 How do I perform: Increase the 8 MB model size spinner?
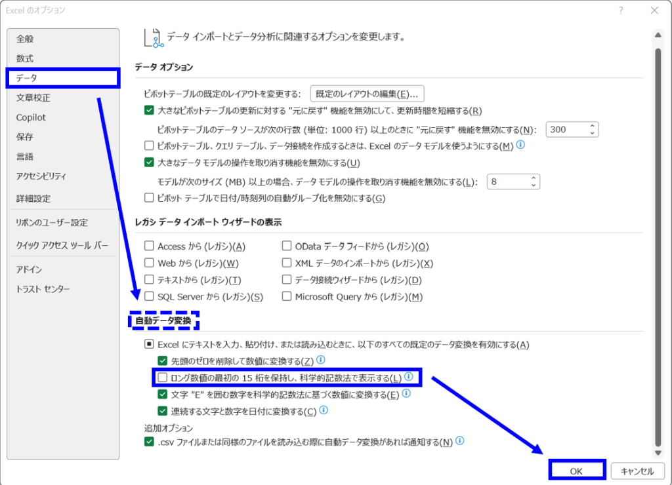[x=533, y=178]
